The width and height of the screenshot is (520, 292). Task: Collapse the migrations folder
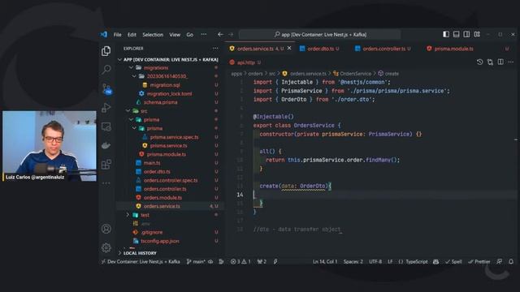(131, 67)
